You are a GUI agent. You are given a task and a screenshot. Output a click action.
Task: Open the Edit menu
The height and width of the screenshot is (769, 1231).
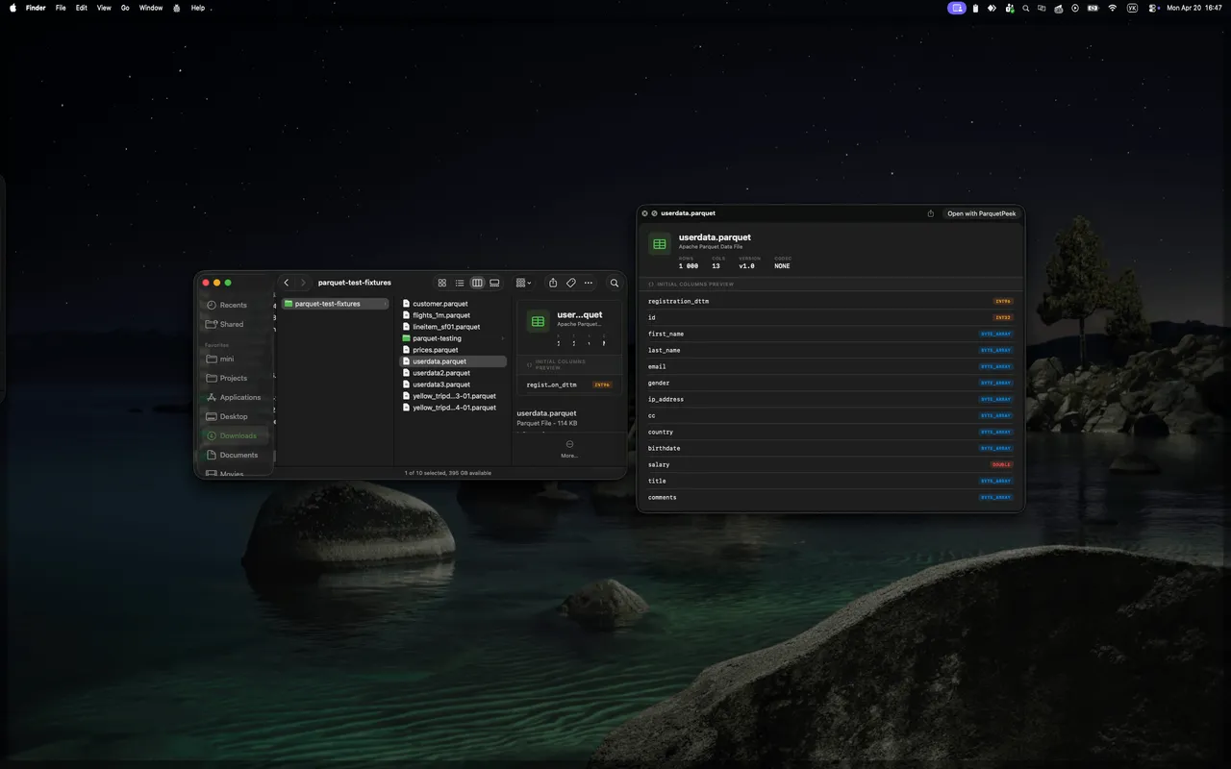pyautogui.click(x=82, y=8)
